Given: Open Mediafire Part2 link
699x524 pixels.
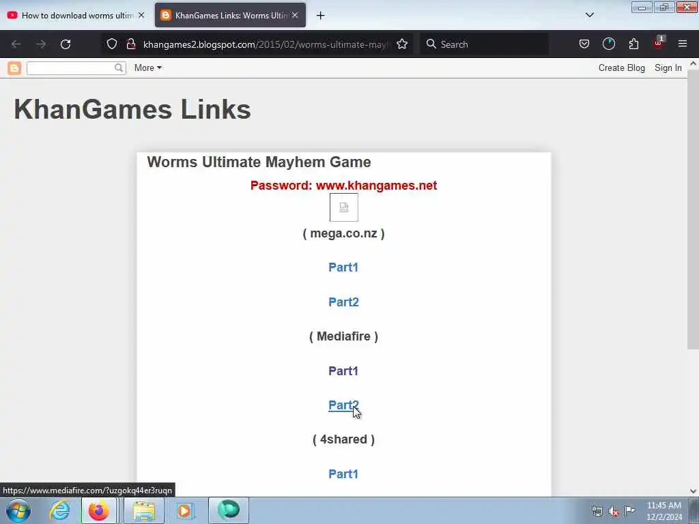Looking at the screenshot, I should point(344,405).
